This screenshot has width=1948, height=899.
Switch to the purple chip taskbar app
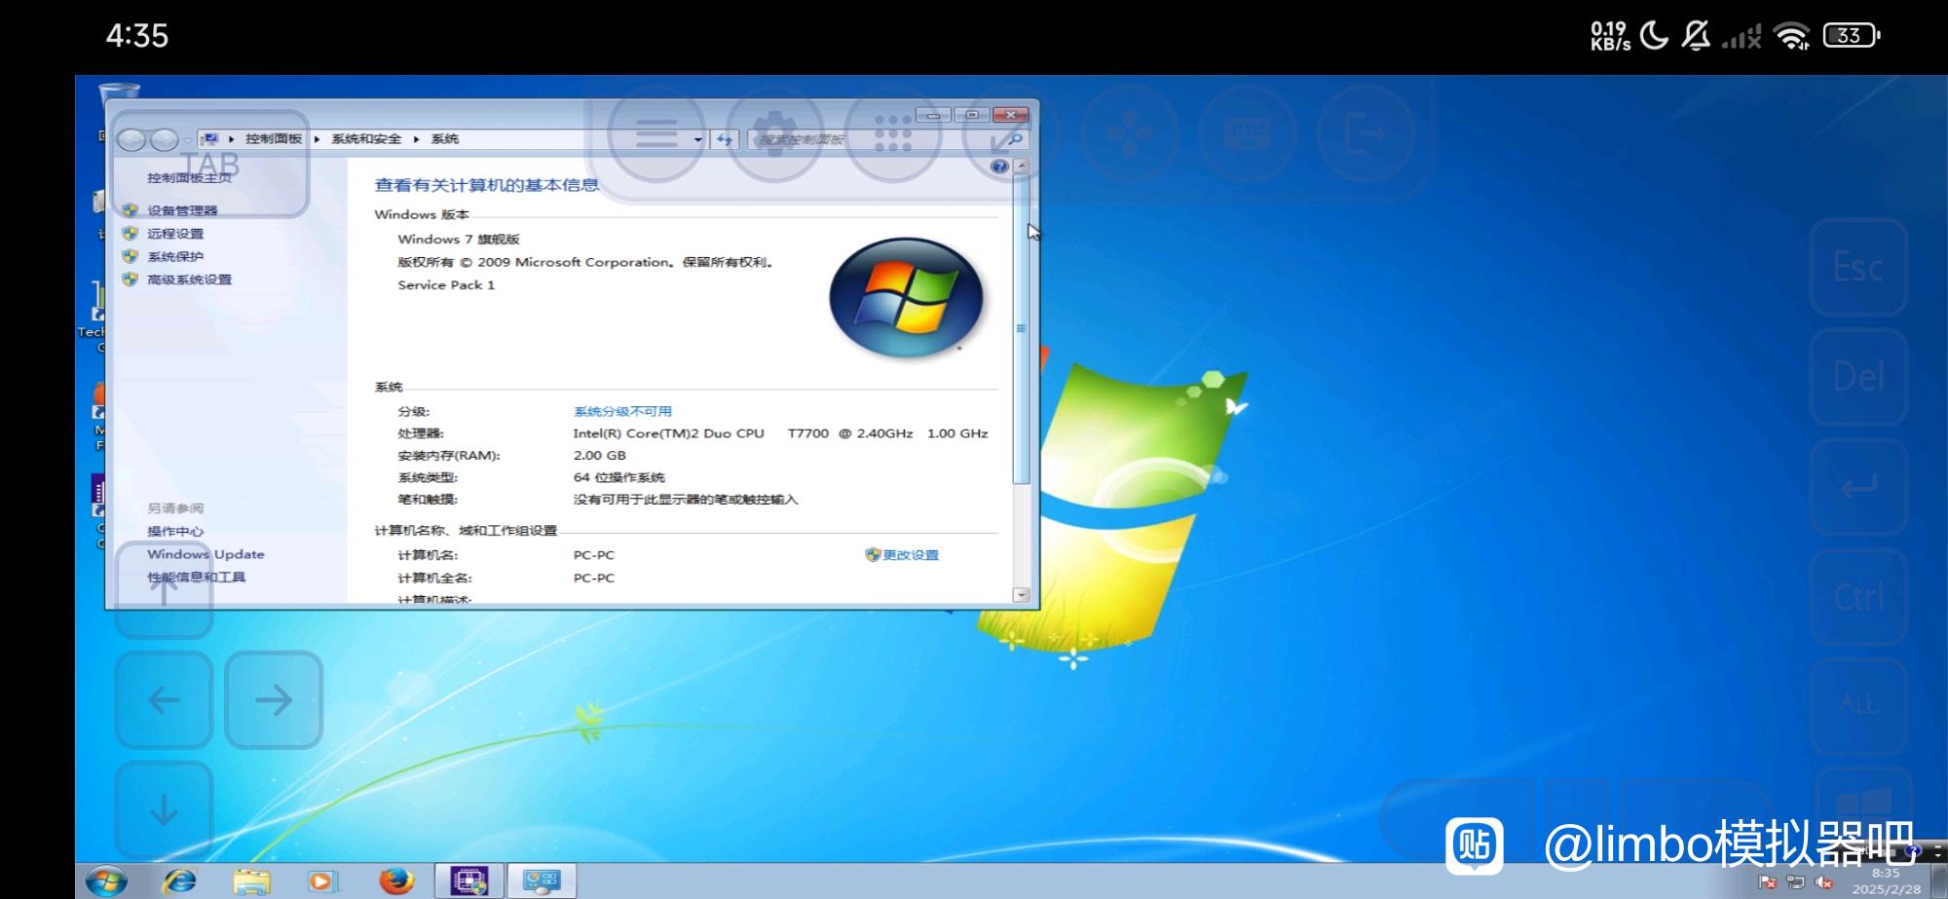(x=468, y=881)
